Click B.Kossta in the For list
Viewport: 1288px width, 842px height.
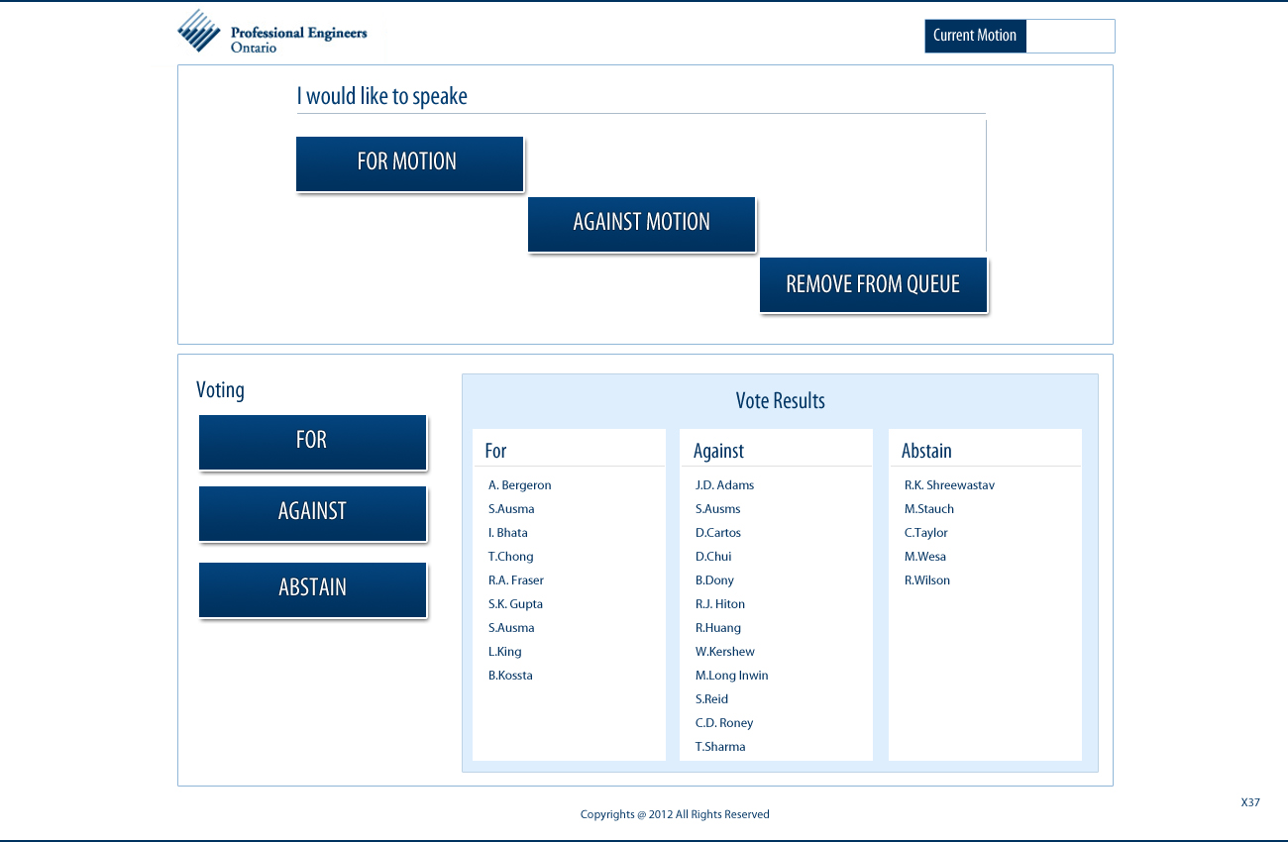pos(510,676)
